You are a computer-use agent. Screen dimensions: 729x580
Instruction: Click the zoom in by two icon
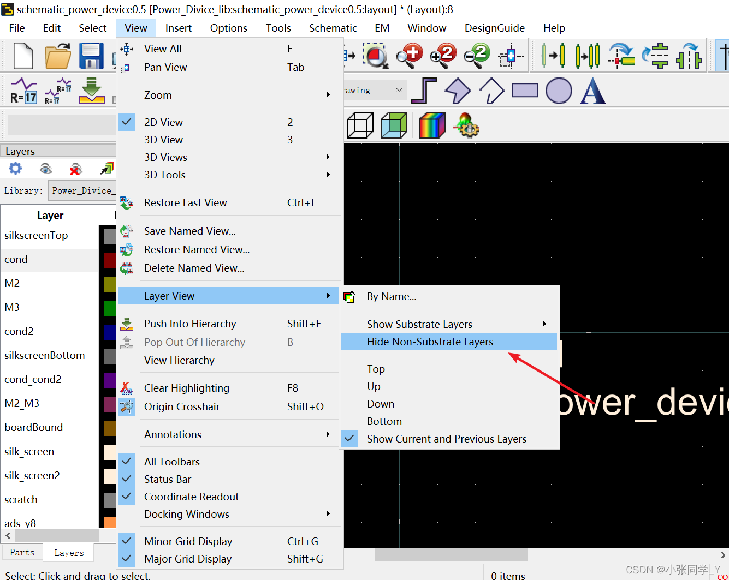click(x=443, y=55)
